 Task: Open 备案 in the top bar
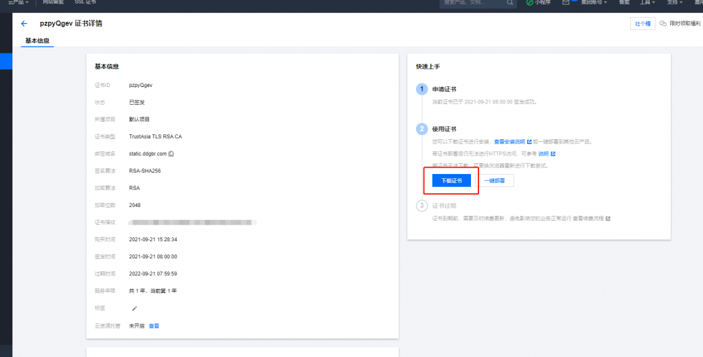pyautogui.click(x=624, y=2)
